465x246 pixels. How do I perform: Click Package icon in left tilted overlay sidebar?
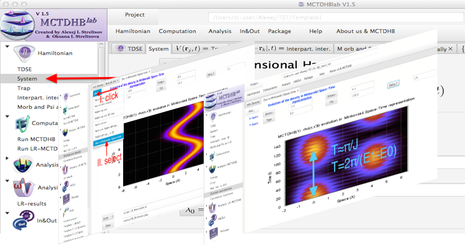pyautogui.click(x=67, y=199)
